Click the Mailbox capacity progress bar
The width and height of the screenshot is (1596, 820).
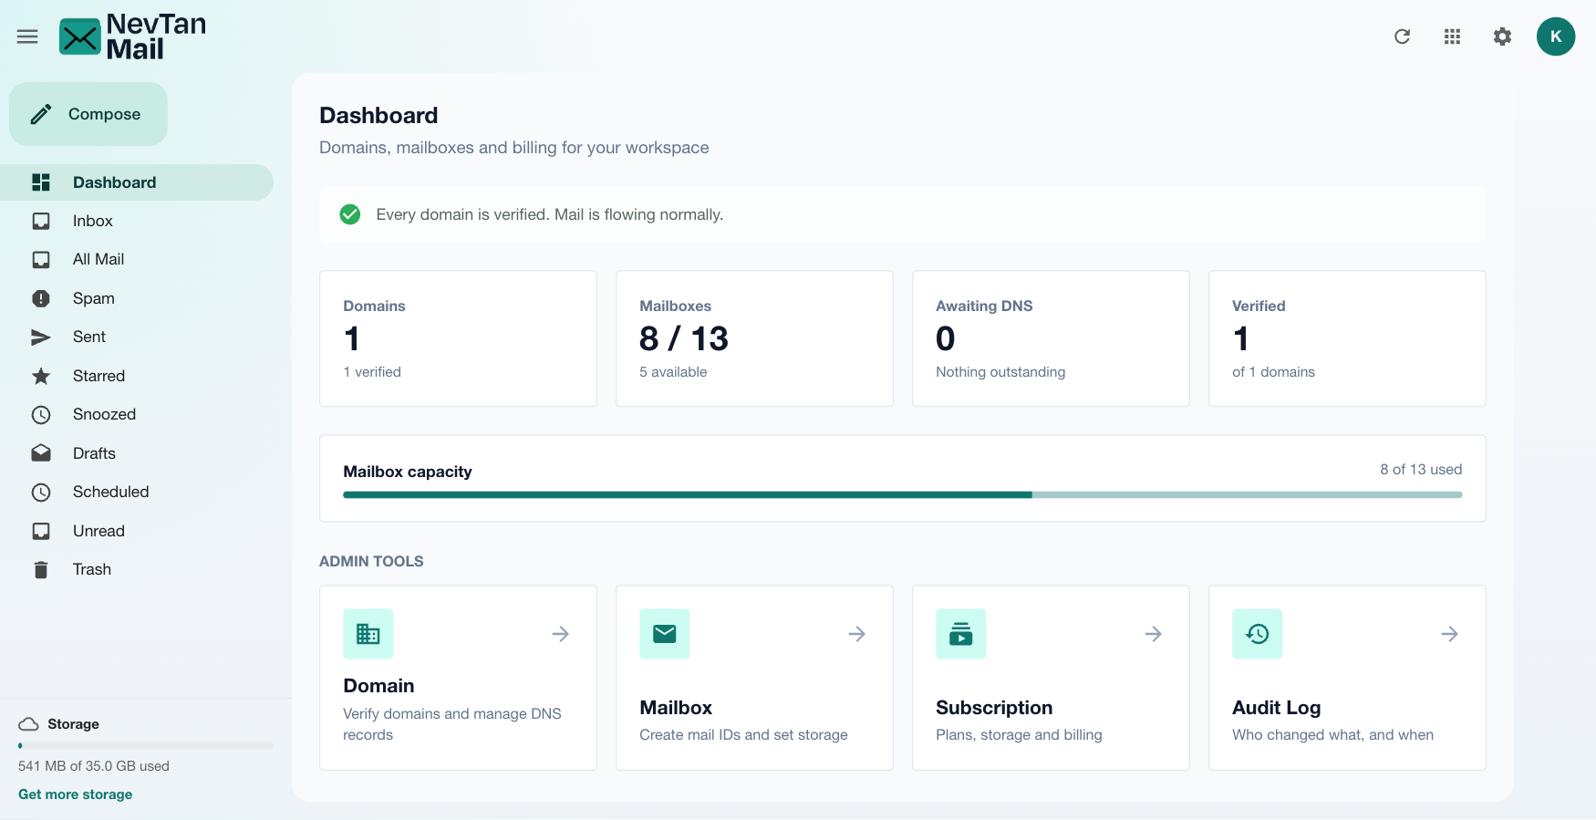click(x=903, y=495)
